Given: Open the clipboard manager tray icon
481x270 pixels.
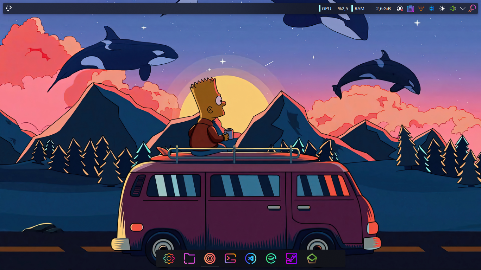Looking at the screenshot, I should (x=411, y=8).
